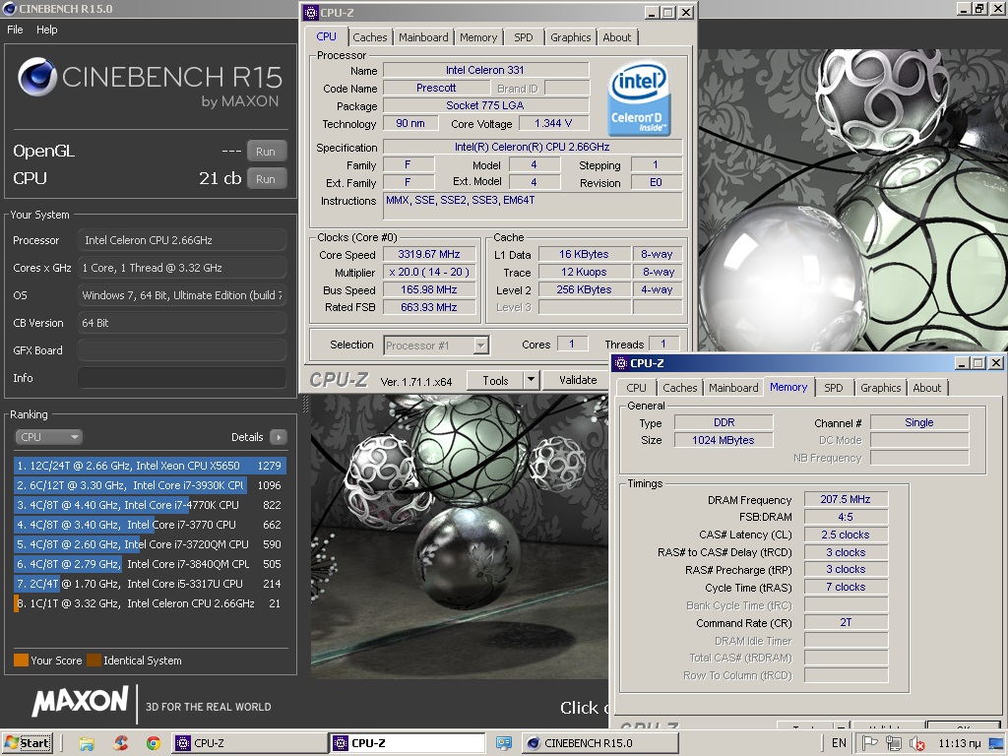The width and height of the screenshot is (1008, 756).
Task: Select the Core i5-3317U ranking row
Action: (150, 584)
